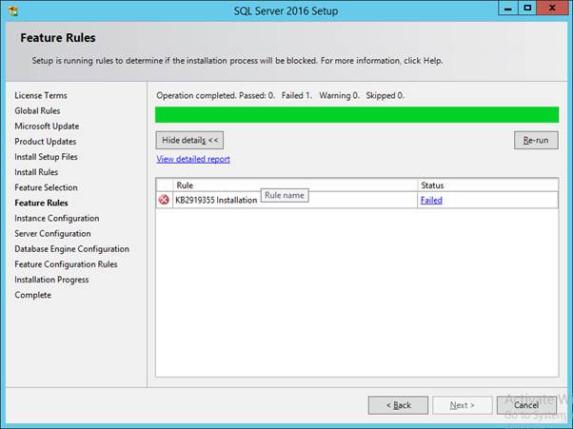This screenshot has height=429, width=573.
Task: Click the SQL Server Setup title bar icon
Action: pos(12,10)
